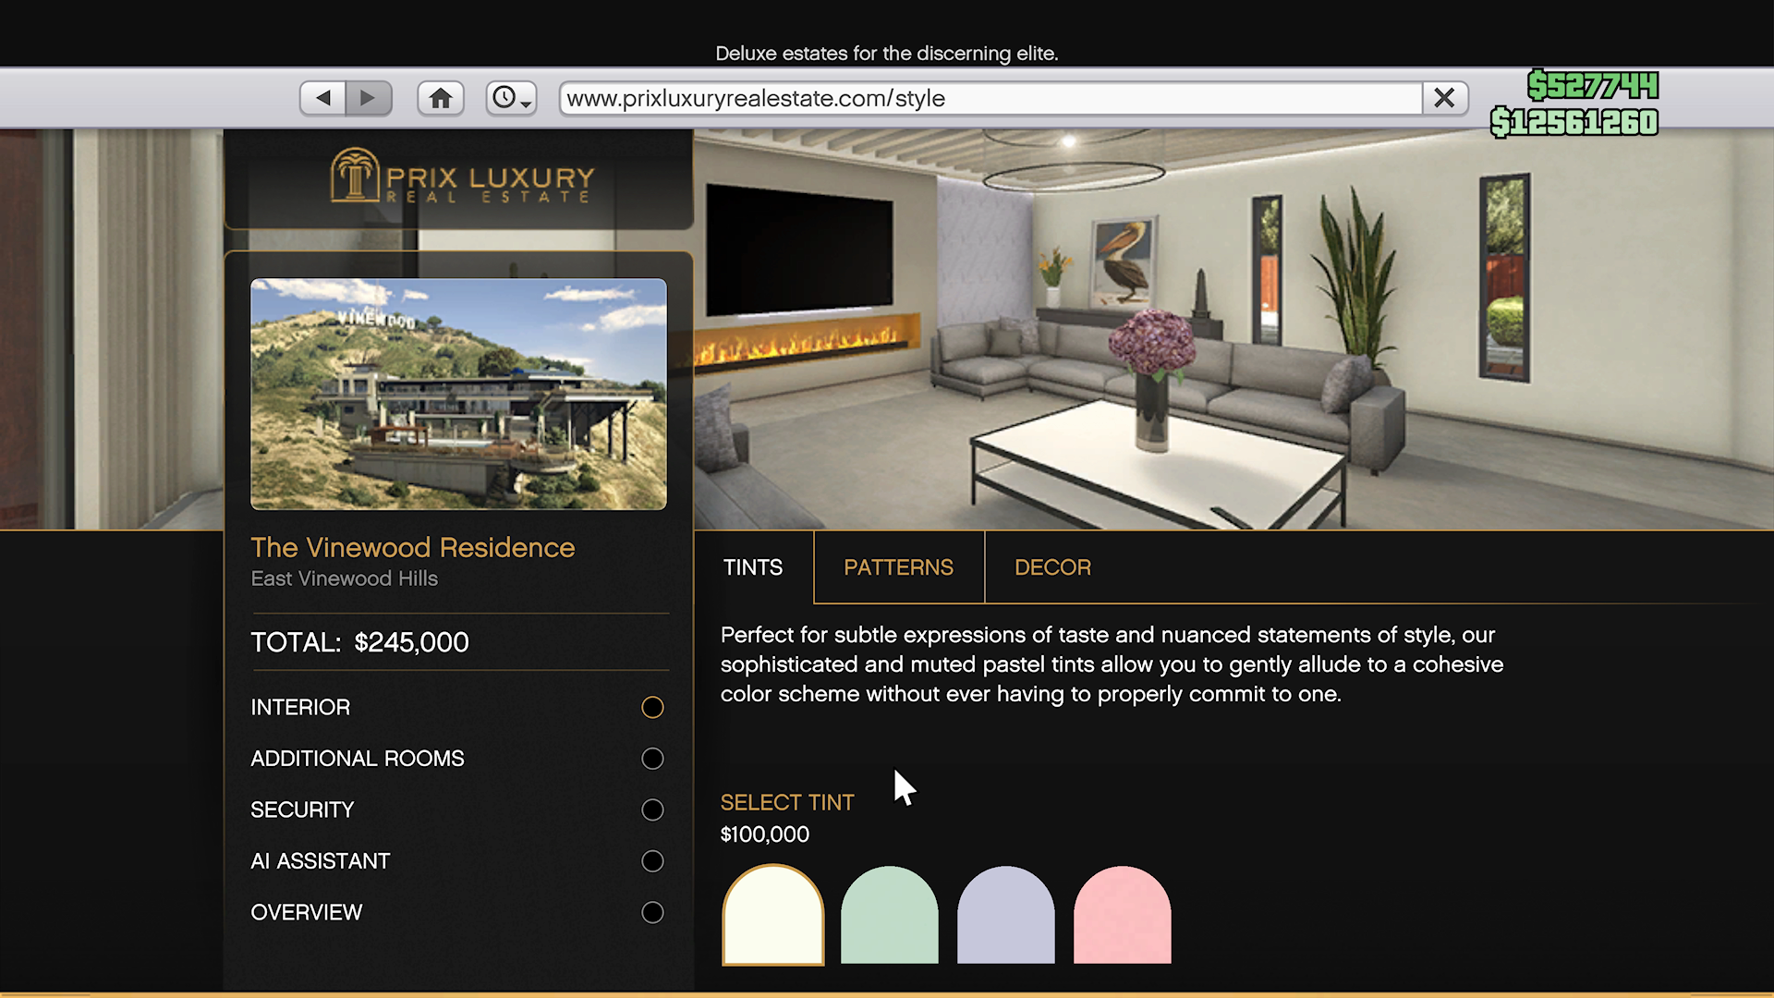Open the browser history clock dropdown
The image size is (1774, 998).
[x=511, y=98]
